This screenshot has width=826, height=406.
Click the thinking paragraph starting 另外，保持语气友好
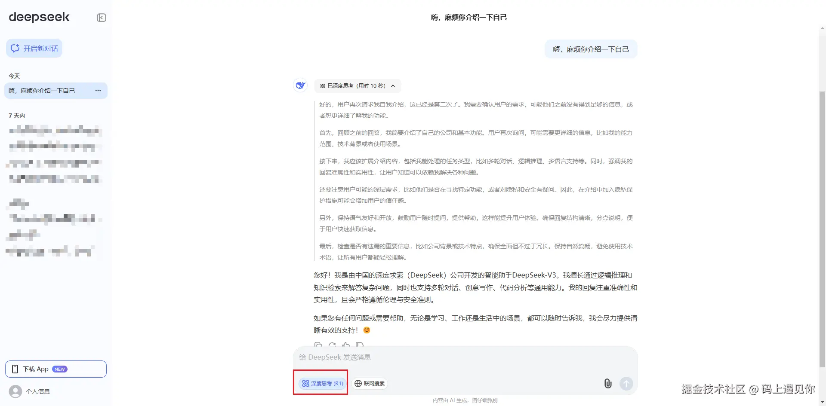click(476, 223)
